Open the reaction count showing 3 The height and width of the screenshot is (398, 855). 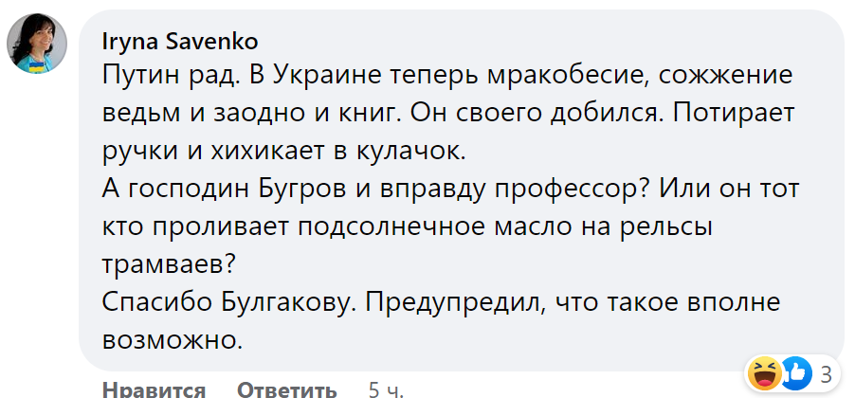826,371
